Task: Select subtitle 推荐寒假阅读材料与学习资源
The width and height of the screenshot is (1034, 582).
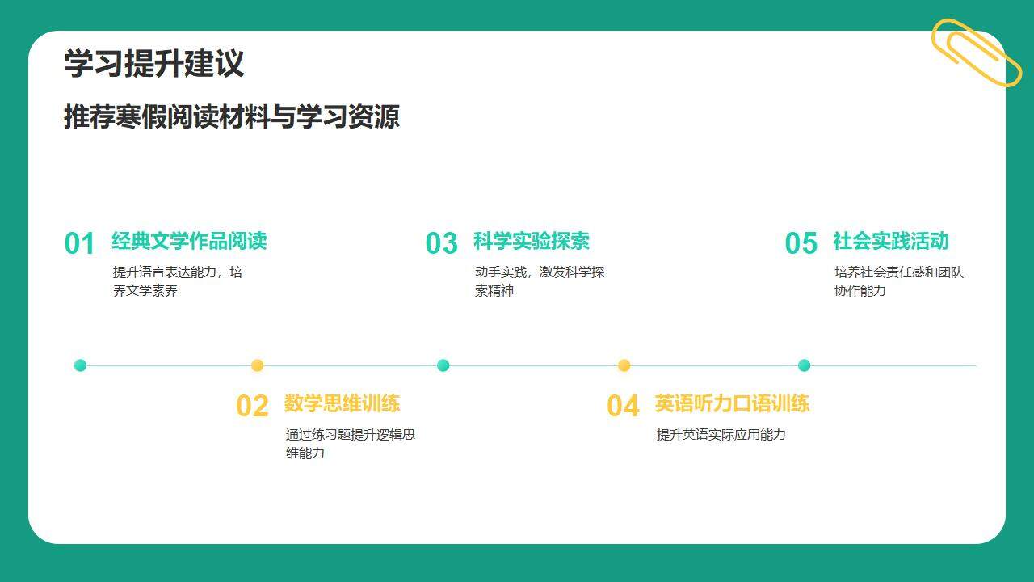Action: 232,117
